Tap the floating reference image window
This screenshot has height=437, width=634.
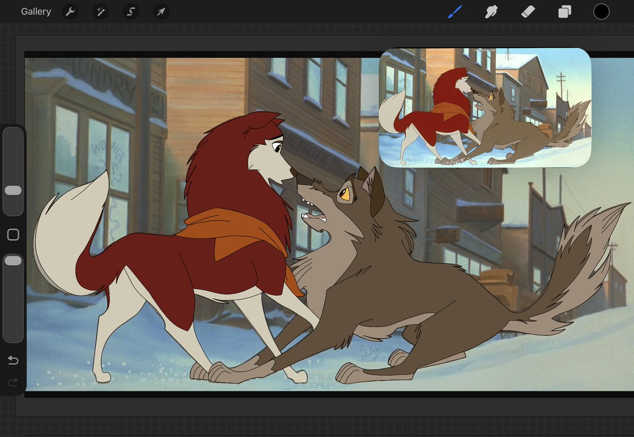(485, 107)
